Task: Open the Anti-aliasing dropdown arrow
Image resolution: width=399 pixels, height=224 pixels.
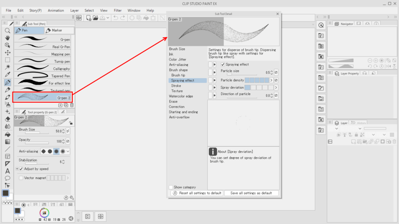Action: pyautogui.click(x=68, y=151)
